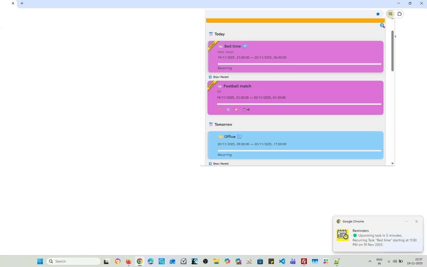Click the calendar icon next to Tomorrow
The image size is (427, 267).
coord(211,124)
